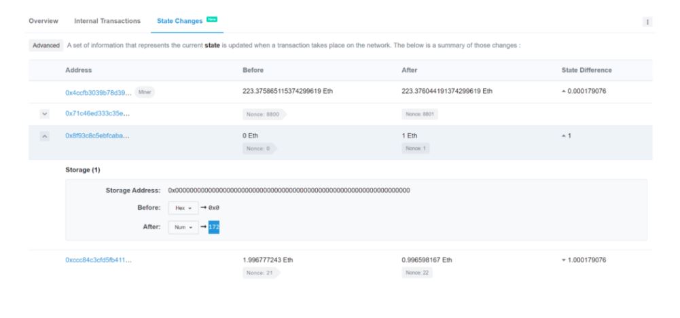Click the State Difference column header
The height and width of the screenshot is (318, 680).
[x=587, y=70]
